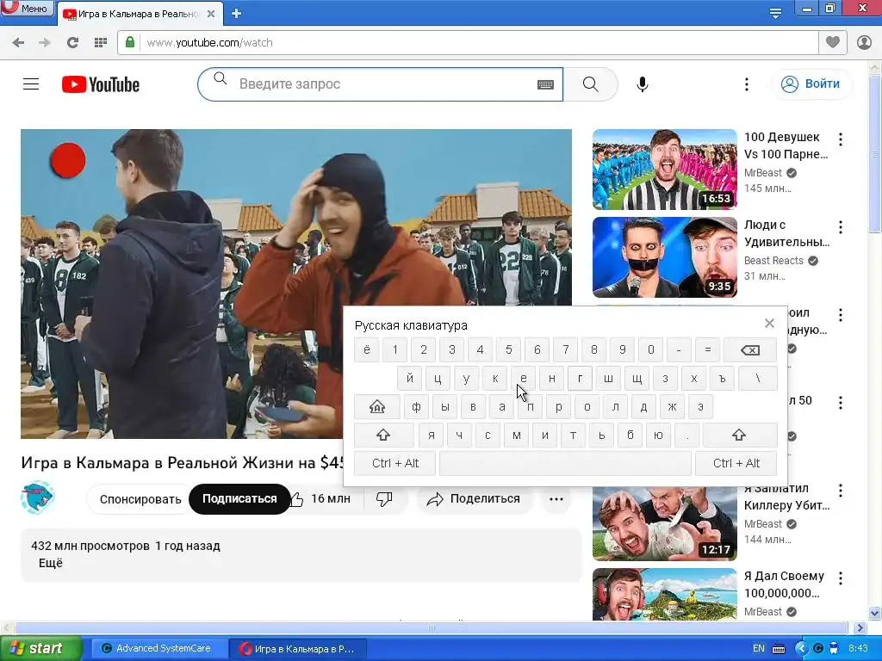Go back to previous page
This screenshot has height=661, width=882.
point(18,43)
